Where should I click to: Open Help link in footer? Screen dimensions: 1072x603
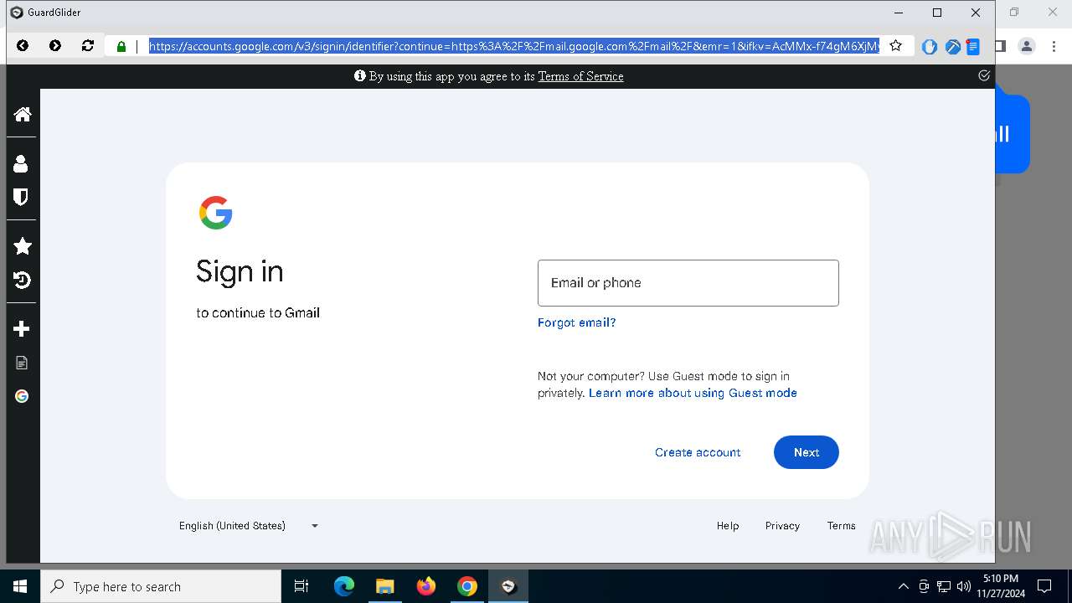tap(727, 526)
